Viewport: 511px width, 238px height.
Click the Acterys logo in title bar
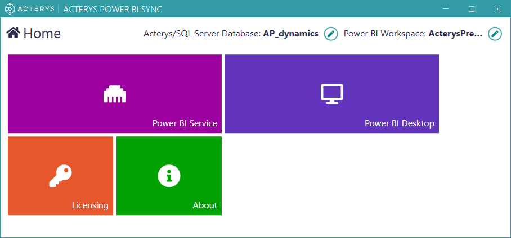click(x=29, y=9)
